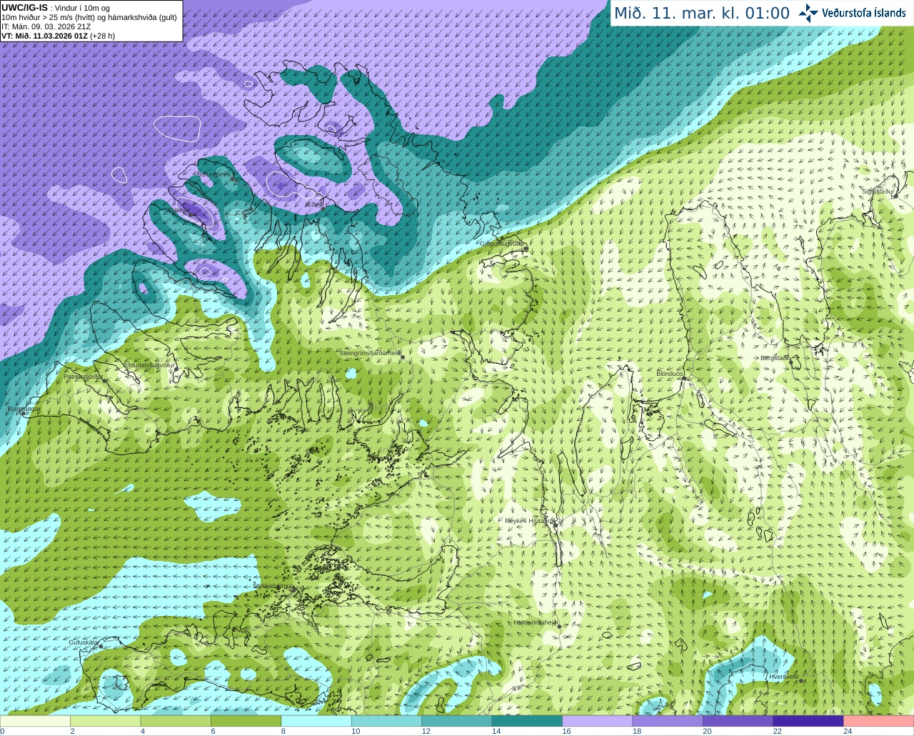Click the legend value 8
Screen dimensions: 914x736
[x=283, y=731]
